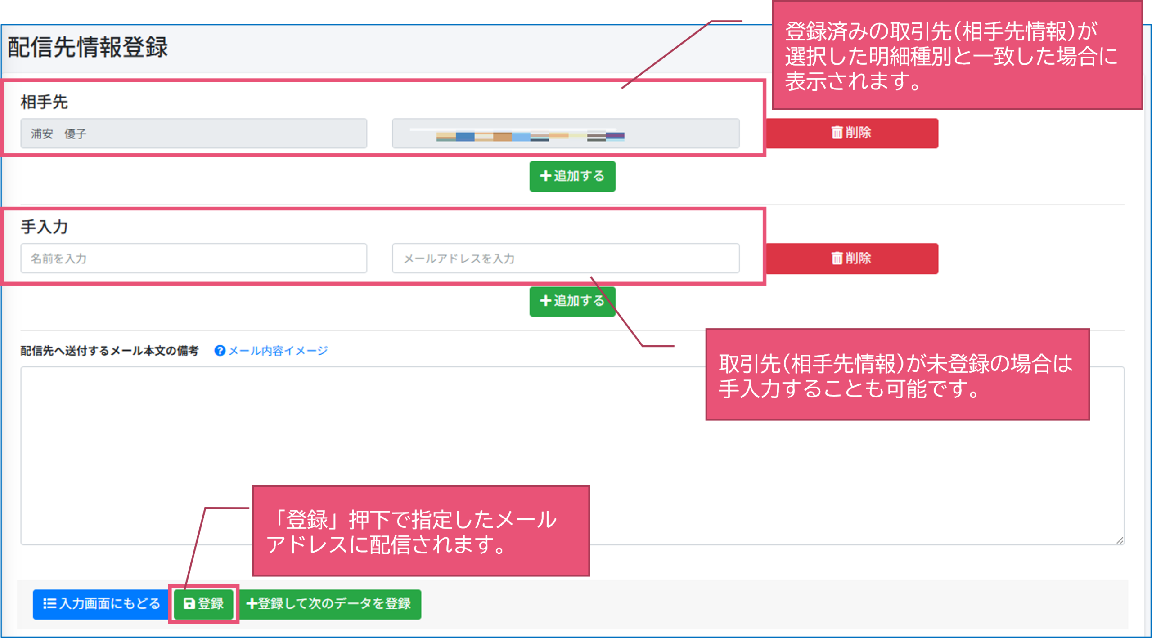This screenshot has height=638, width=1152.
Task: Click list icon on 入力画面にもどる button
Action: click(x=49, y=603)
